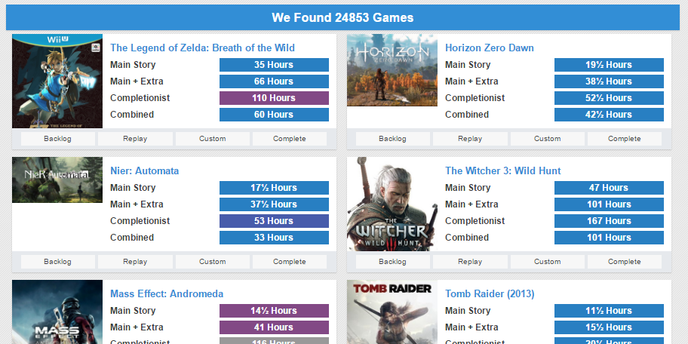The image size is (688, 344).
Task: Add Zelda to Backlog
Action: pyautogui.click(x=57, y=139)
